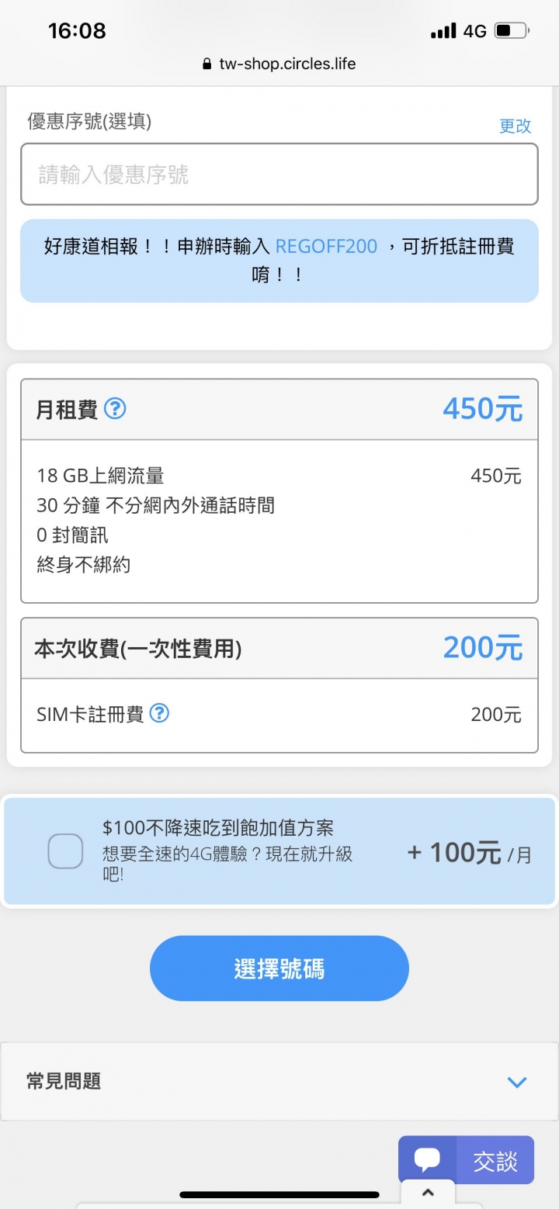
Task: Click the REGOFF200 promo code link
Action: pos(326,247)
